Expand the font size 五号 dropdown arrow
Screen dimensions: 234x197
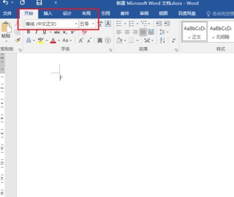(93, 24)
